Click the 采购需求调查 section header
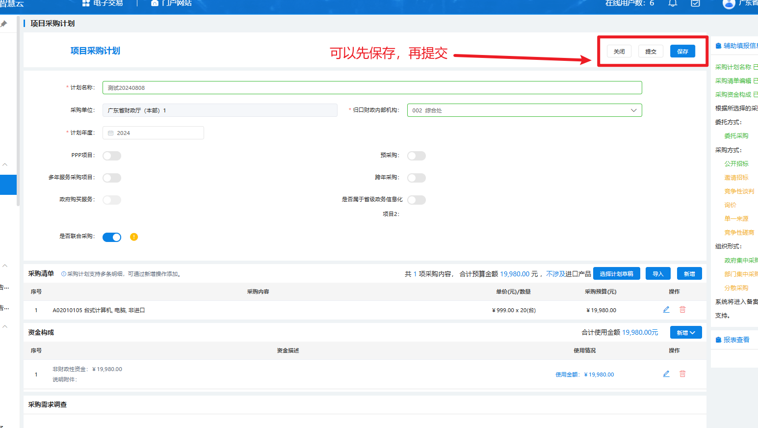The height and width of the screenshot is (428, 758). point(48,404)
